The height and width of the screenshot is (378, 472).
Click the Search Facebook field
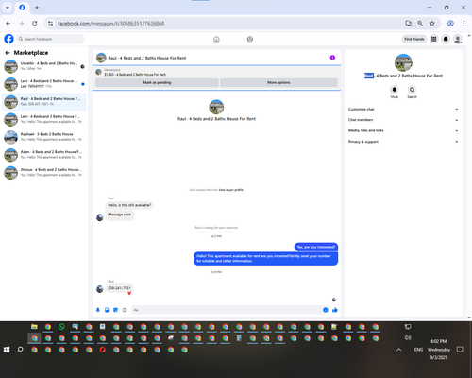(x=50, y=39)
